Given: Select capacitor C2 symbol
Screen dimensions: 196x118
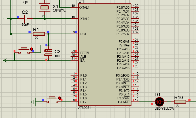Looking at the screenshot, I should 26,19.
